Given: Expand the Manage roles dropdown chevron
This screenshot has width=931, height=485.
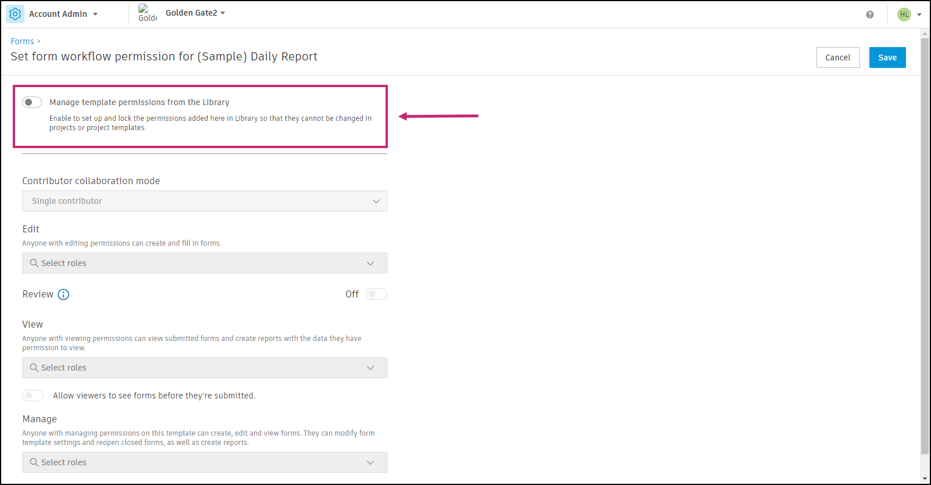Looking at the screenshot, I should click(370, 462).
